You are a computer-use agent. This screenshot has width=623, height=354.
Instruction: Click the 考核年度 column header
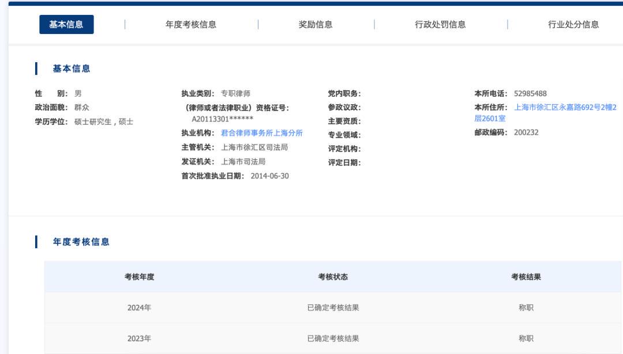pyautogui.click(x=140, y=277)
